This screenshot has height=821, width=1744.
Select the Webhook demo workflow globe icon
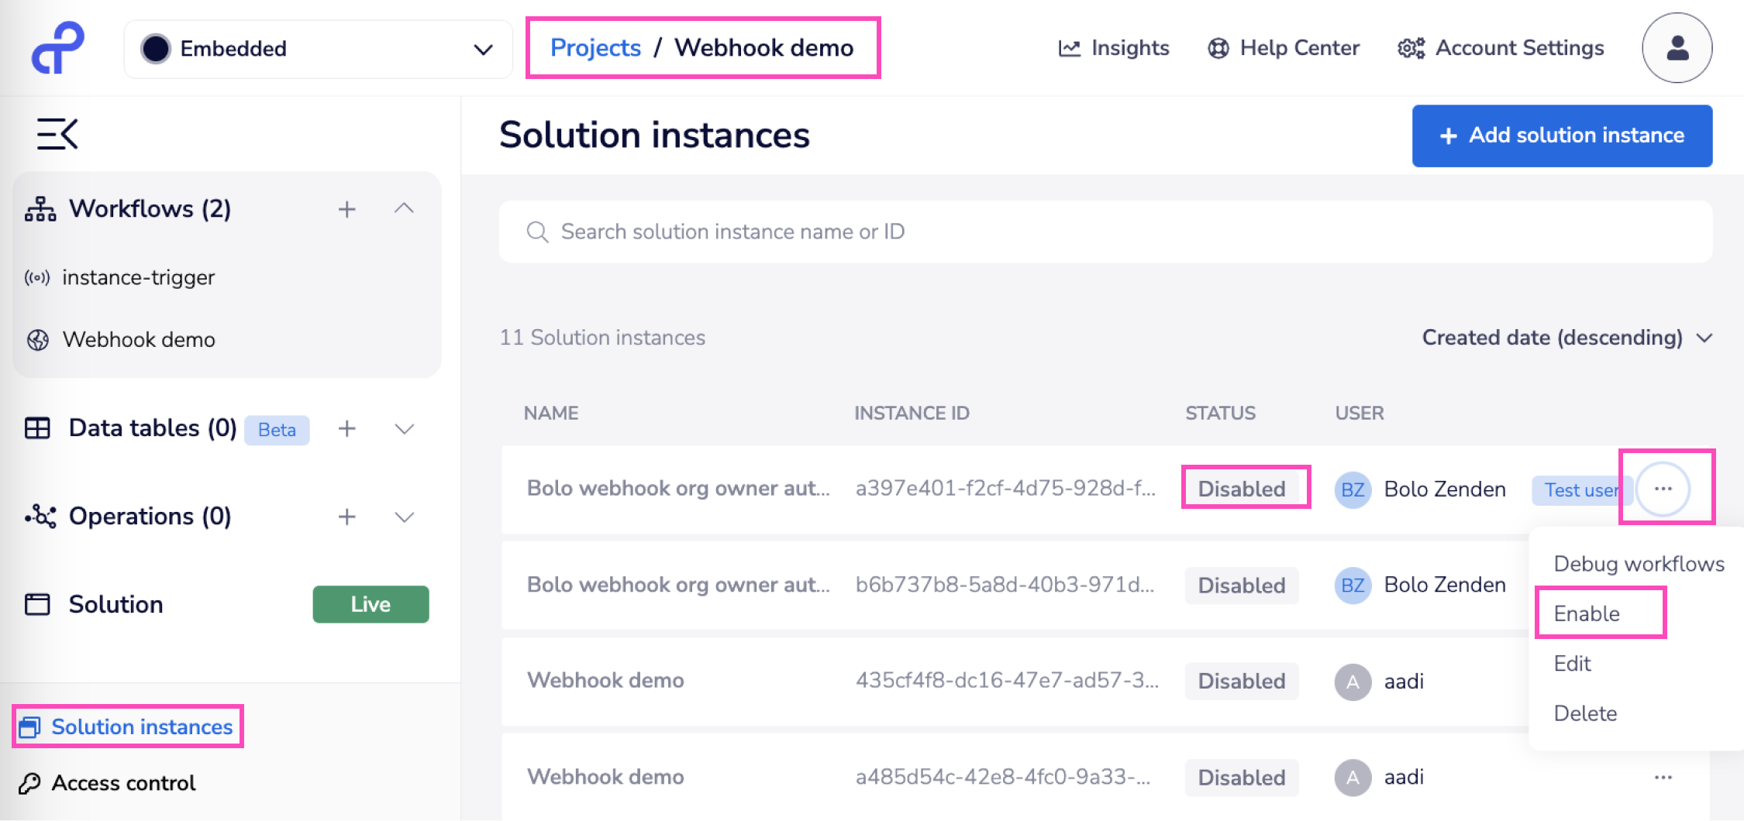pos(36,339)
